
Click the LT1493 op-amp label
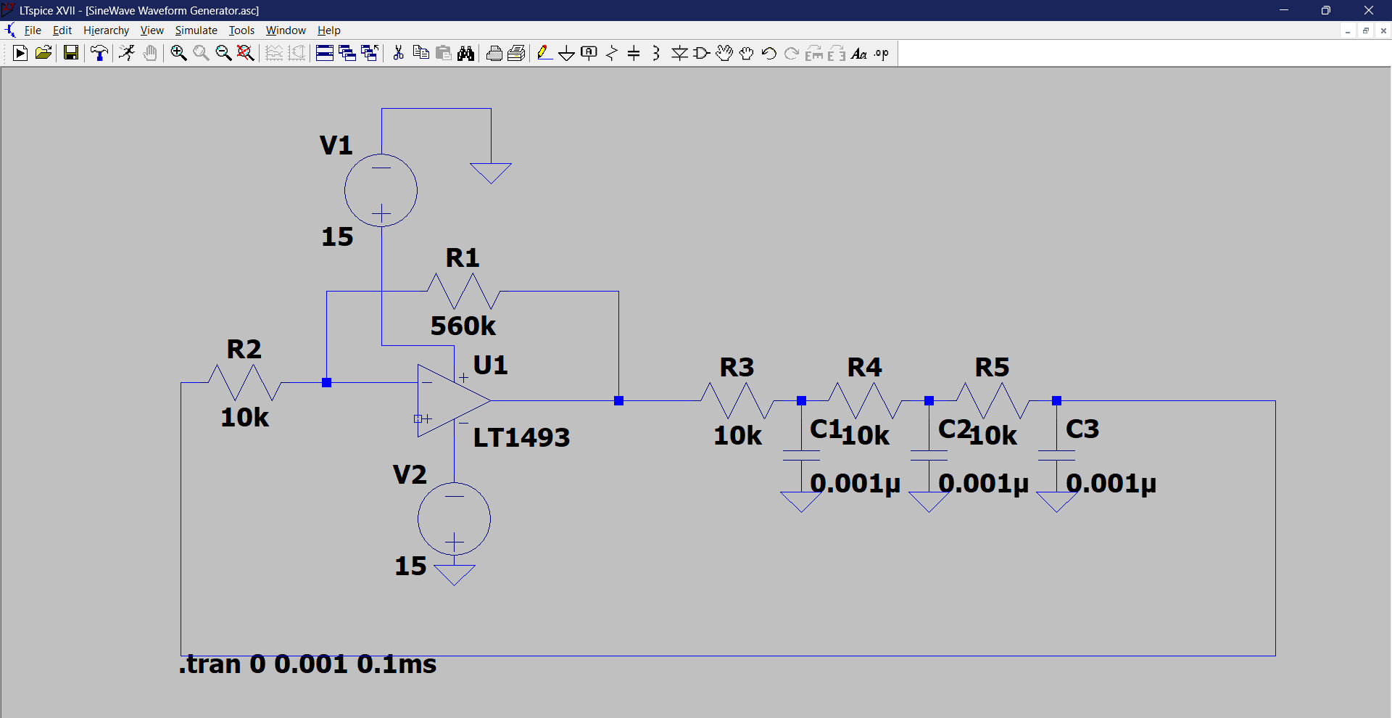click(x=521, y=437)
